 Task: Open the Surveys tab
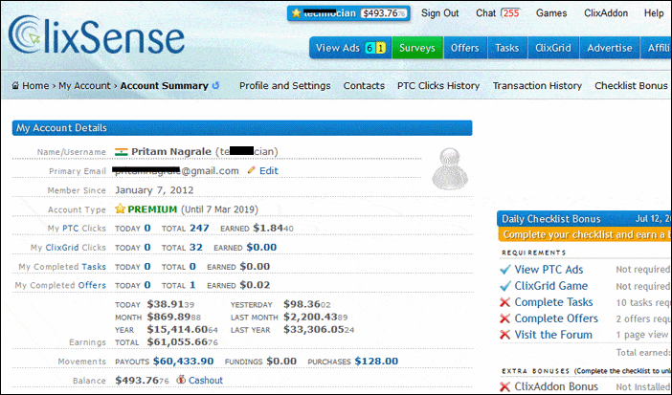coord(417,48)
